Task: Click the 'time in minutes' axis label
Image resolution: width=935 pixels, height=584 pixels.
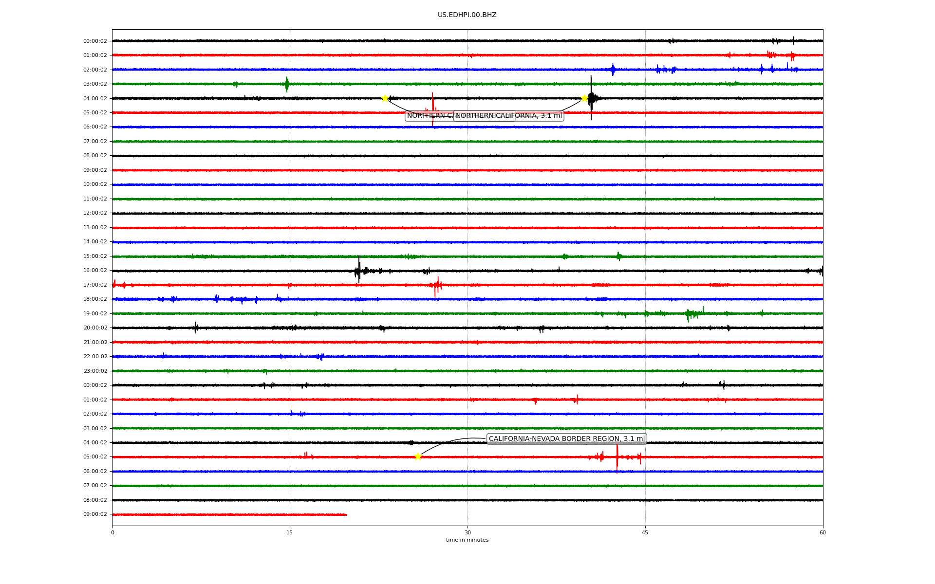Action: point(467,540)
